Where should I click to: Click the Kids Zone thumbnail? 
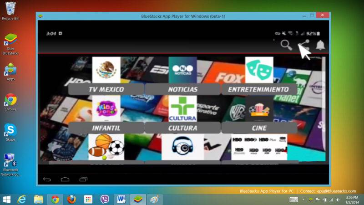(106, 108)
